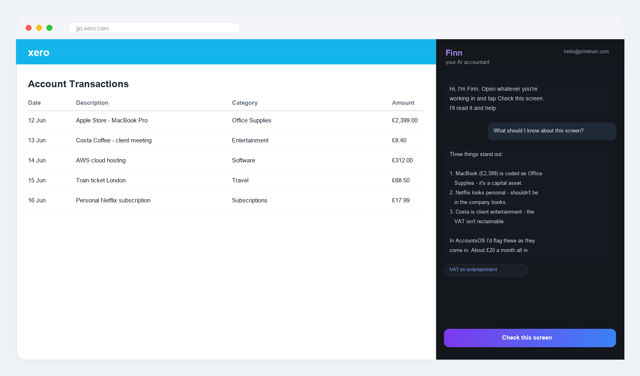
Task: Click Finn's 'Hi, I'm Finn' greeting message
Action: pos(526,99)
